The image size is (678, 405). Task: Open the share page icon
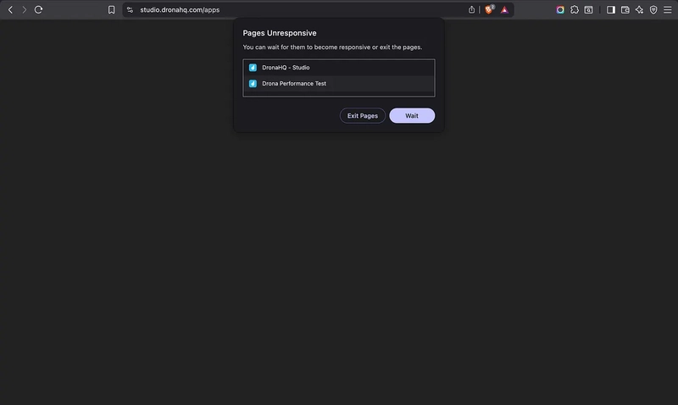tap(472, 9)
